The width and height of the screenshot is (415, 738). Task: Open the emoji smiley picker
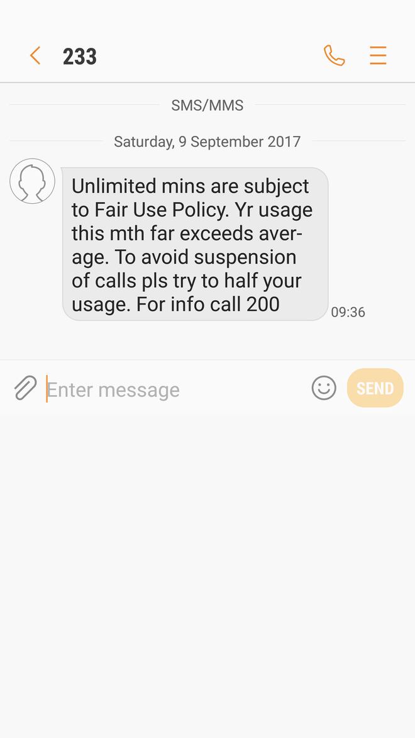pos(324,388)
